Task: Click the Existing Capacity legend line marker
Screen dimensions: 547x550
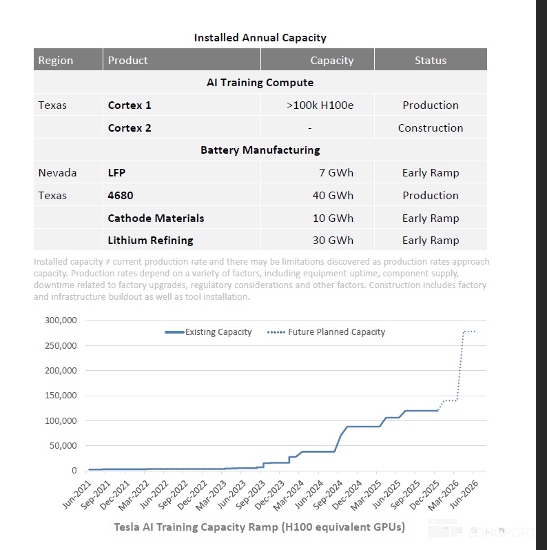Action: (174, 332)
